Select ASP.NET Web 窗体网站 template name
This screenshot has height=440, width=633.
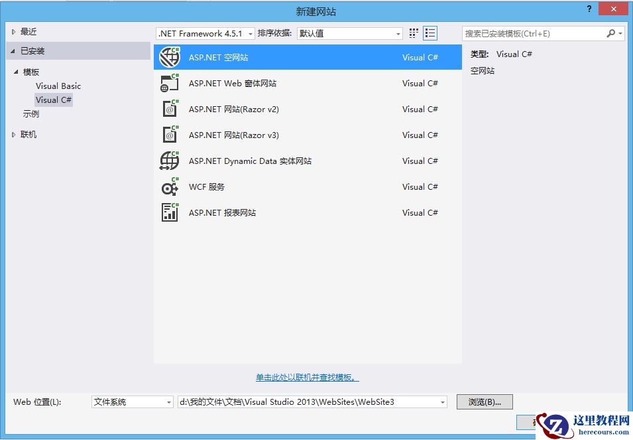point(233,83)
